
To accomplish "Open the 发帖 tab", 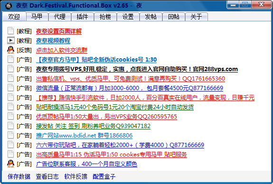I will [151, 17].
